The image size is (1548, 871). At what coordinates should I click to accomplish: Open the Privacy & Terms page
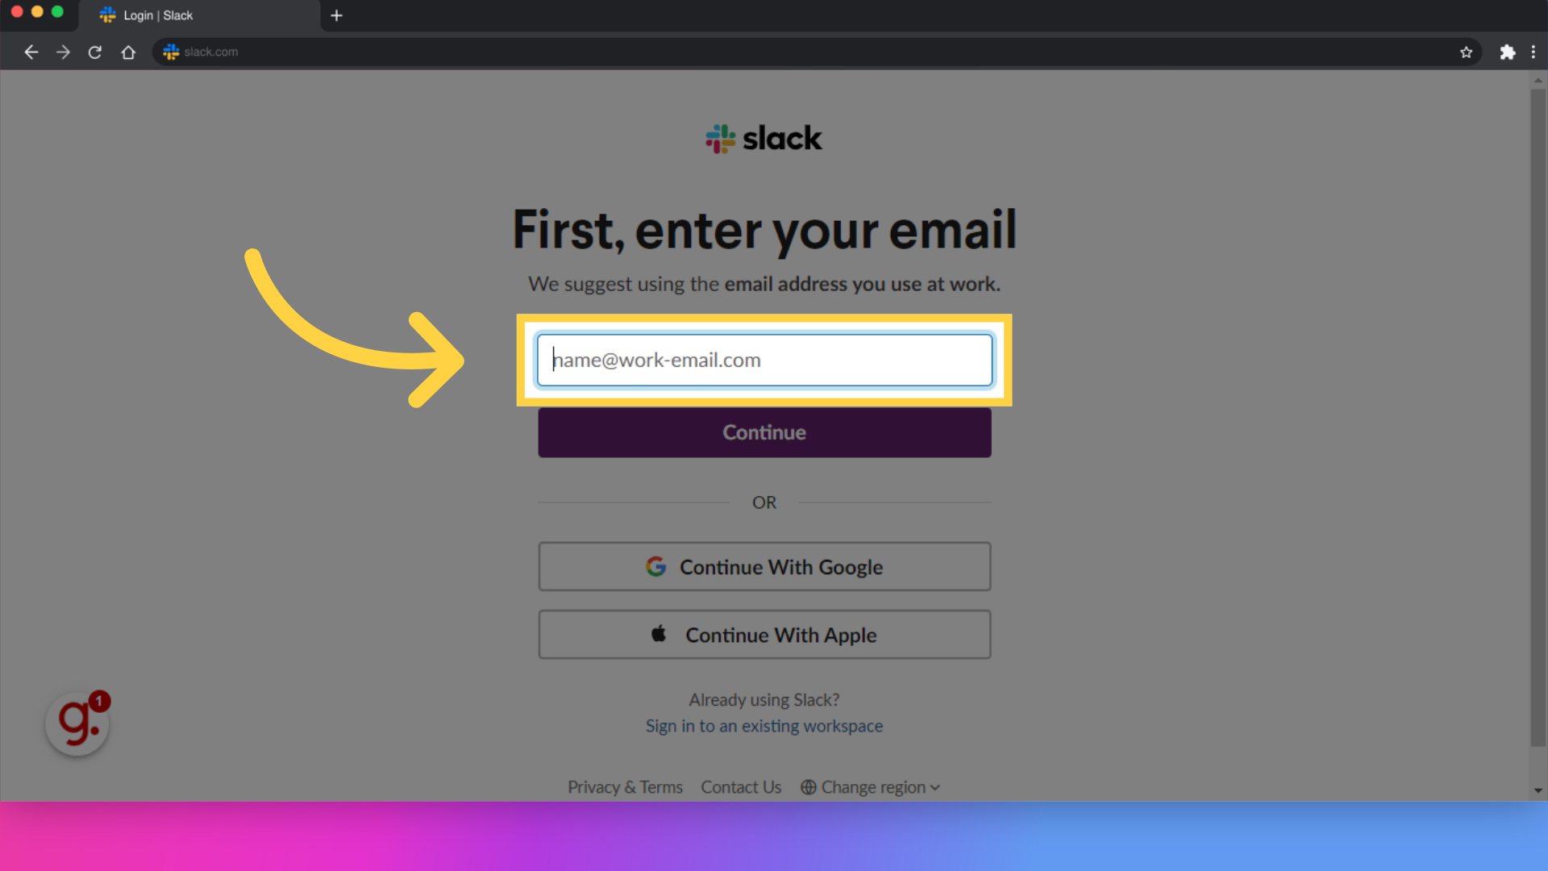tap(626, 787)
